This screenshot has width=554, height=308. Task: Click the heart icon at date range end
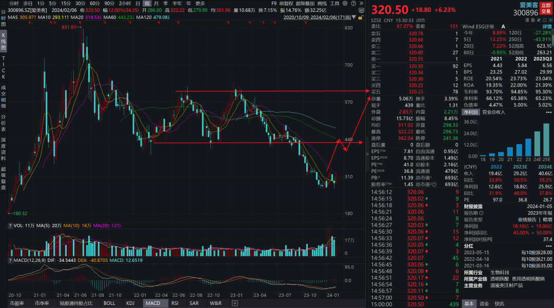pos(361,17)
